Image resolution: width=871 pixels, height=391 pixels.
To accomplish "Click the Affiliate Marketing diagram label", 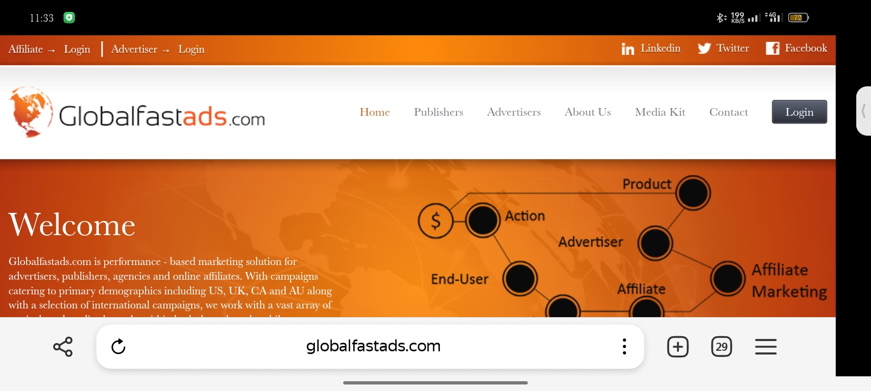I will 790,280.
